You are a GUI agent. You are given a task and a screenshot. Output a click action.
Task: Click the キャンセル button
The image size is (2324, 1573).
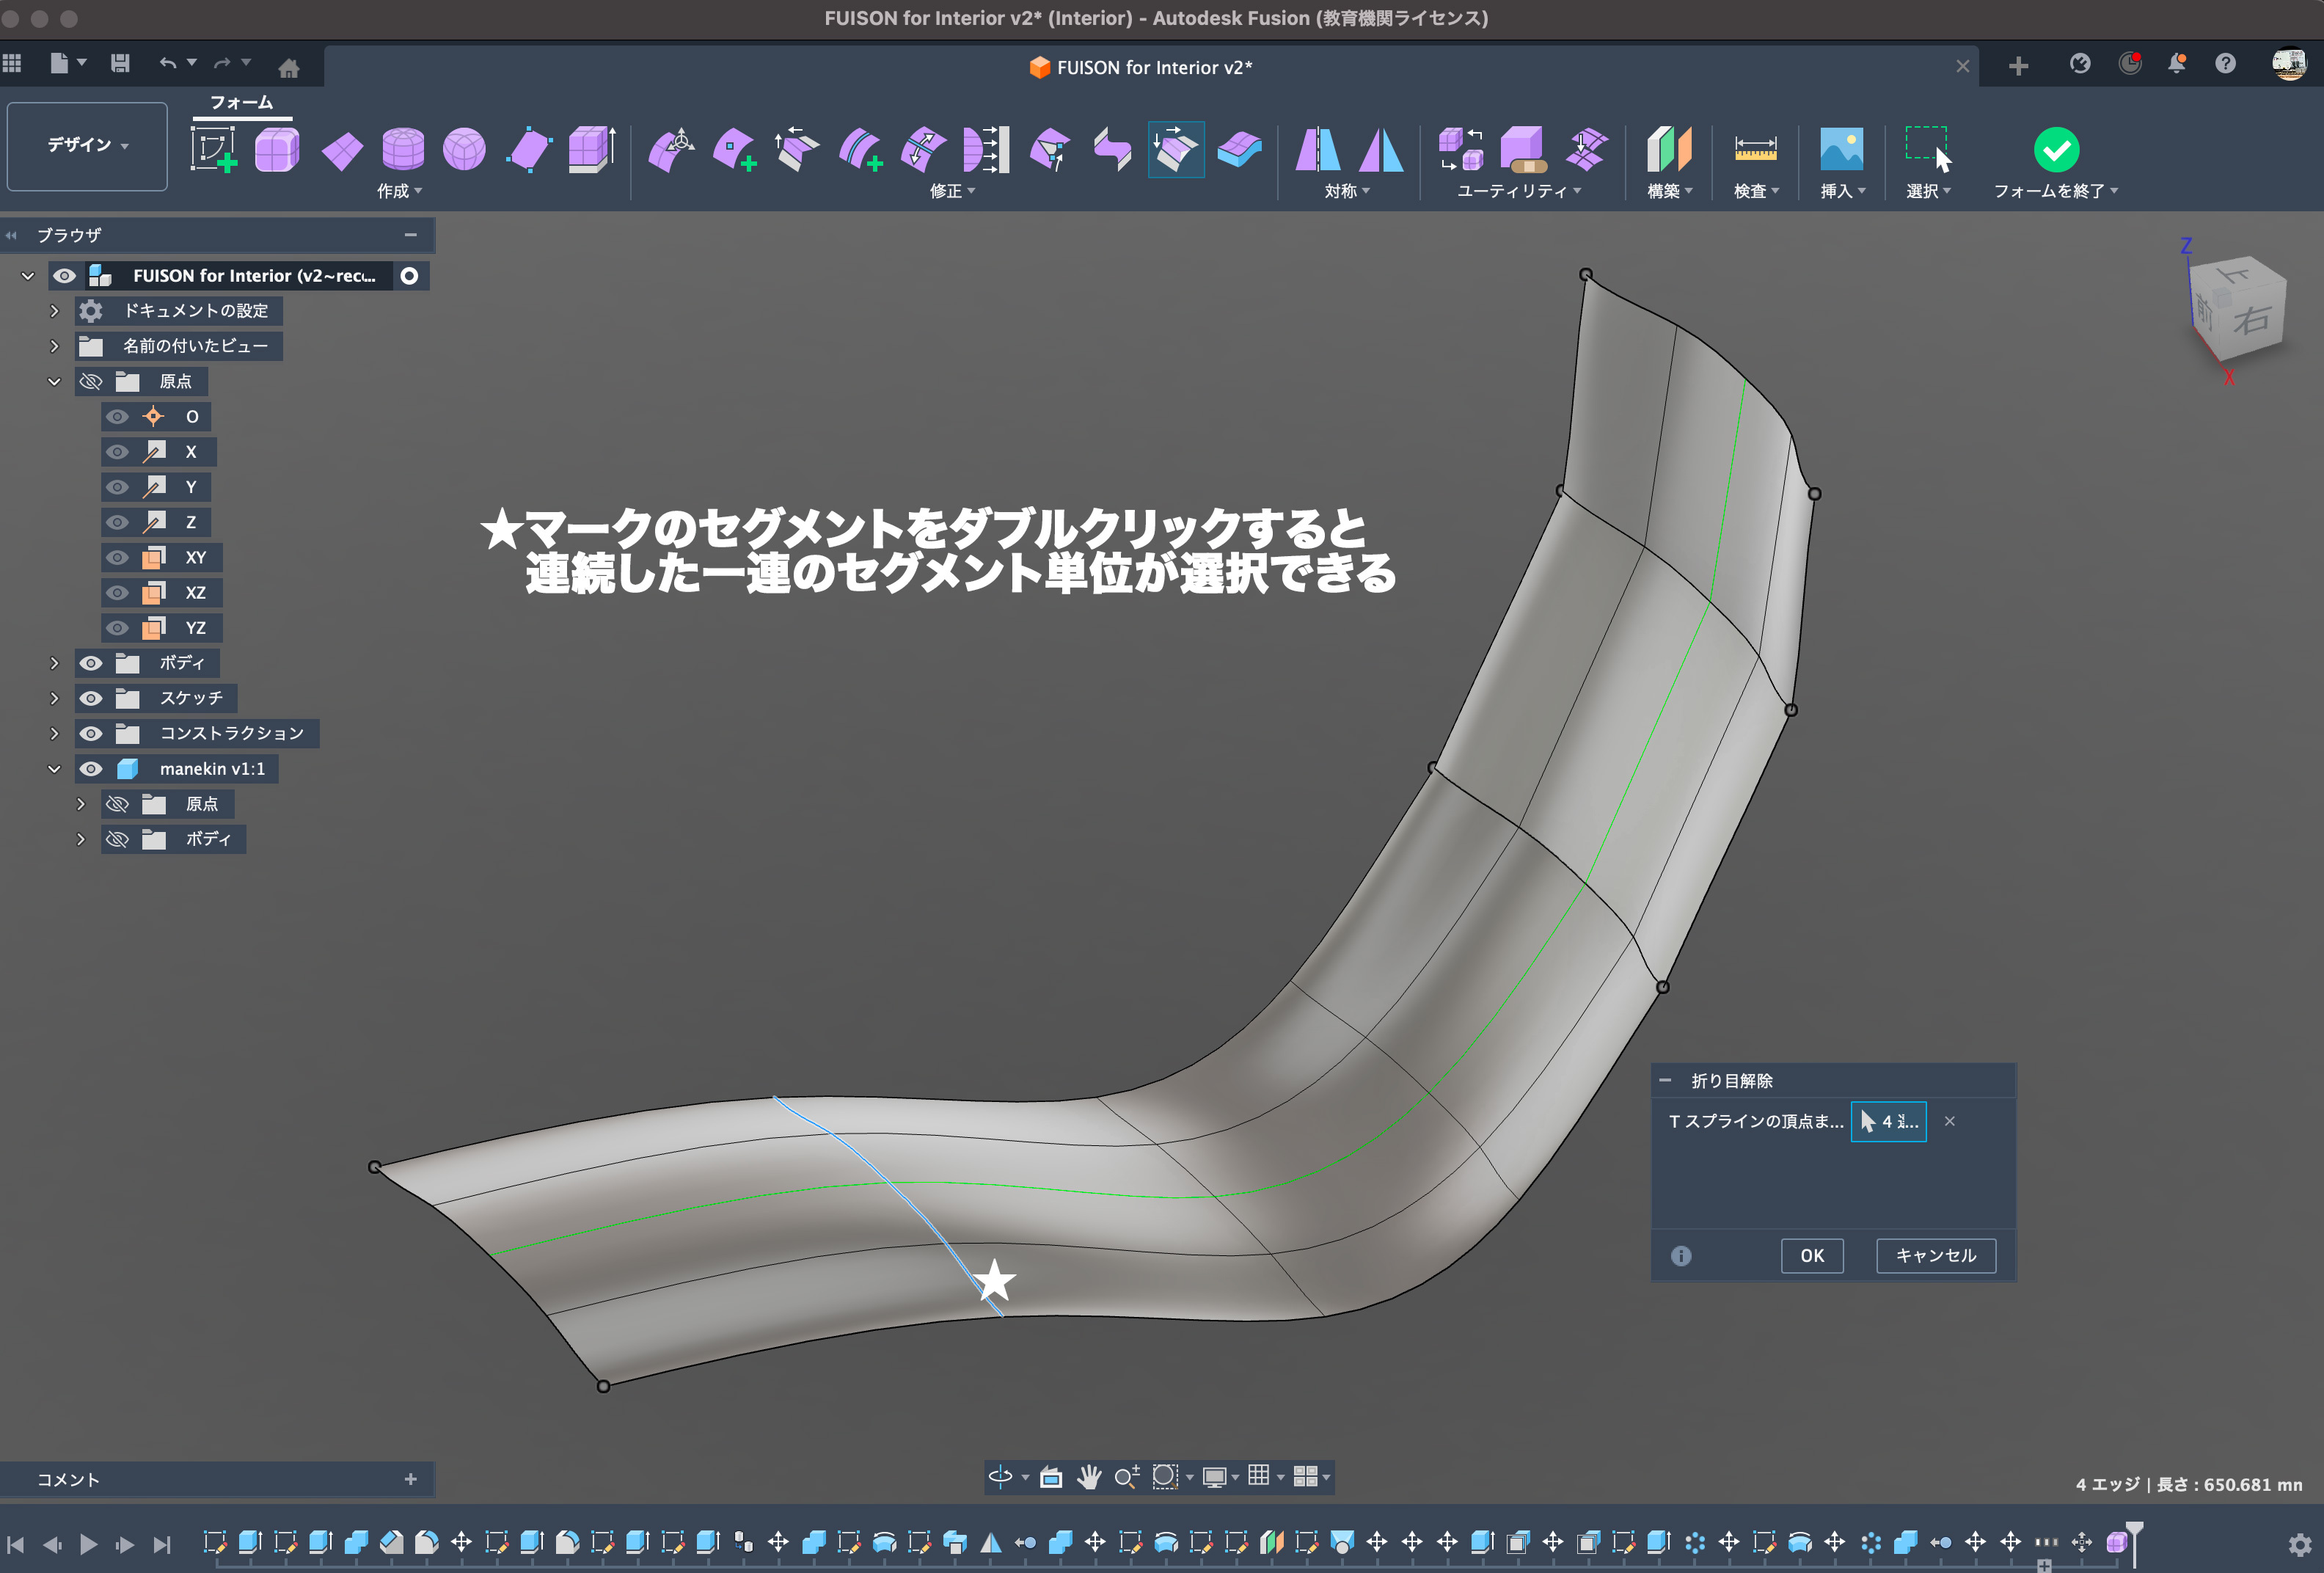1935,1255
